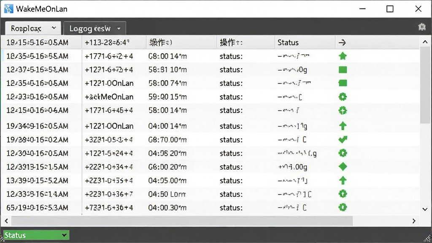The height and width of the screenshot is (243, 432).
Task: Click the green up arrow in "04:00 14*m" row
Action: 343,126
